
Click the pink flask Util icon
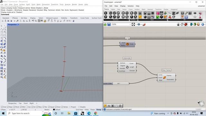click(x=200, y=17)
